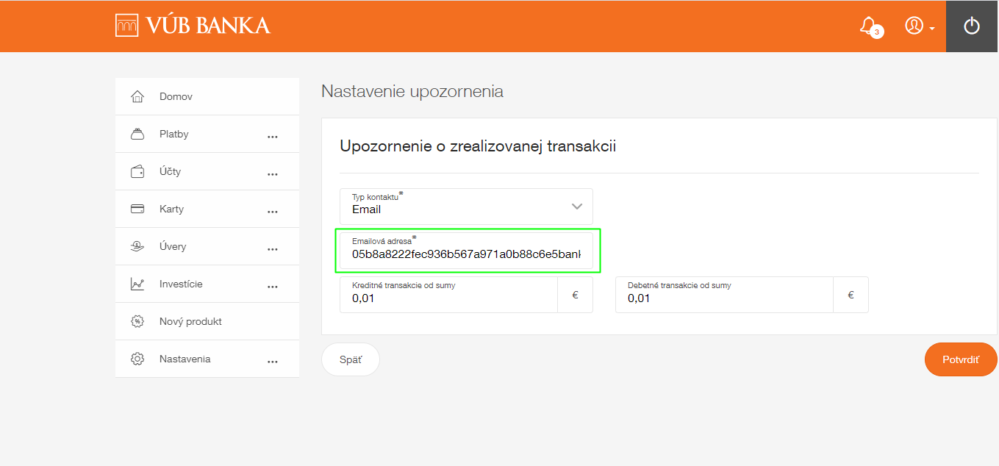The image size is (999, 466).
Task: Open Nový produkt menu item
Action: pyautogui.click(x=190, y=322)
